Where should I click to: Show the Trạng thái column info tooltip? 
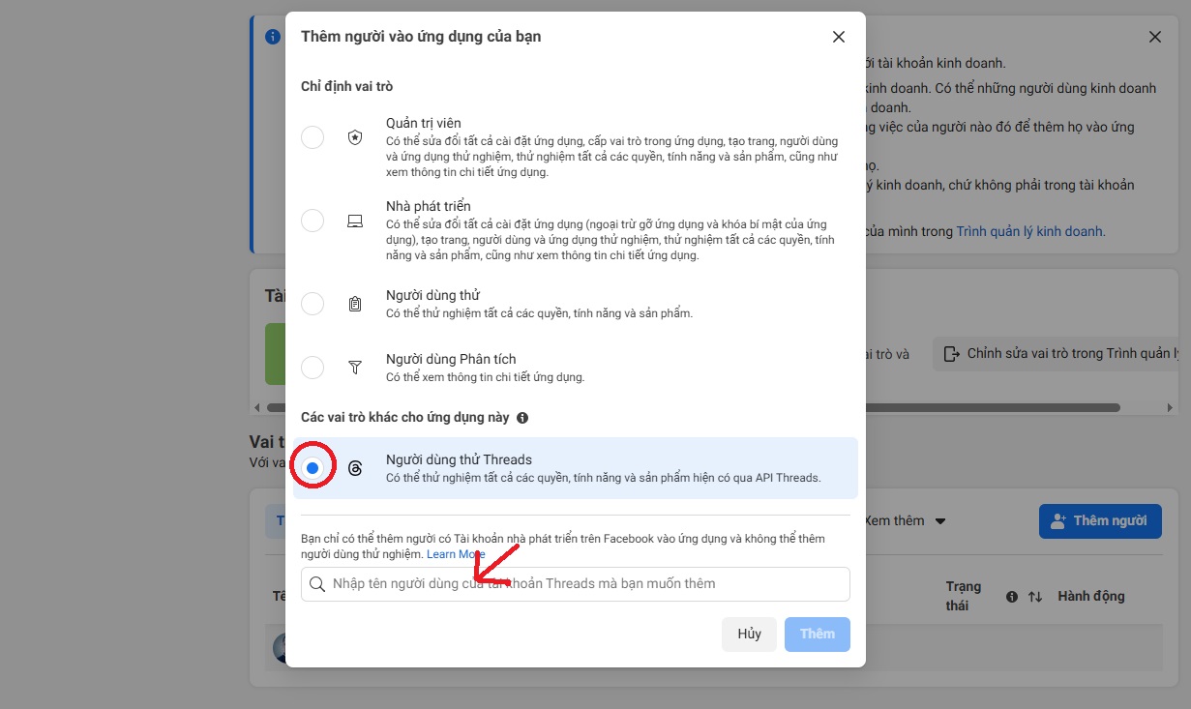tap(1012, 597)
